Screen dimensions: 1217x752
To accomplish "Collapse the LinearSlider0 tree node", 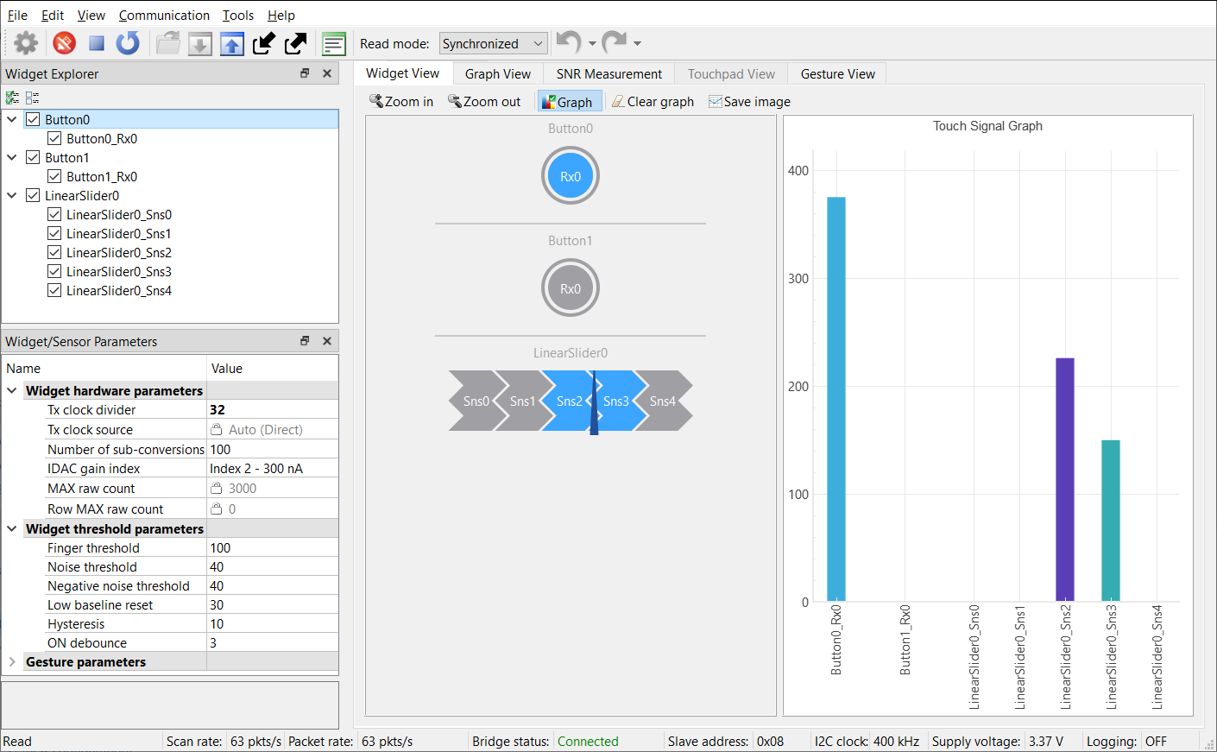I will coord(12,196).
